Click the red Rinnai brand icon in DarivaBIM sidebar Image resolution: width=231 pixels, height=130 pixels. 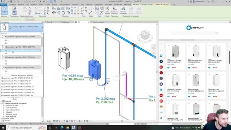[x=161, y=95]
